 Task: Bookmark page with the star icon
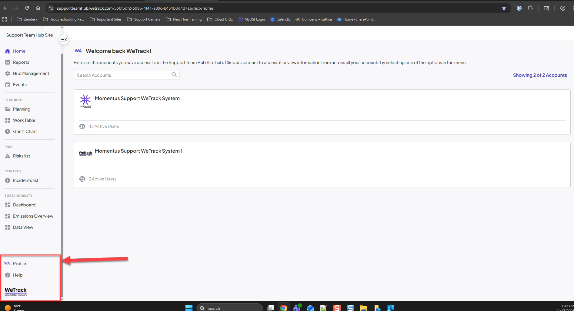504,8
